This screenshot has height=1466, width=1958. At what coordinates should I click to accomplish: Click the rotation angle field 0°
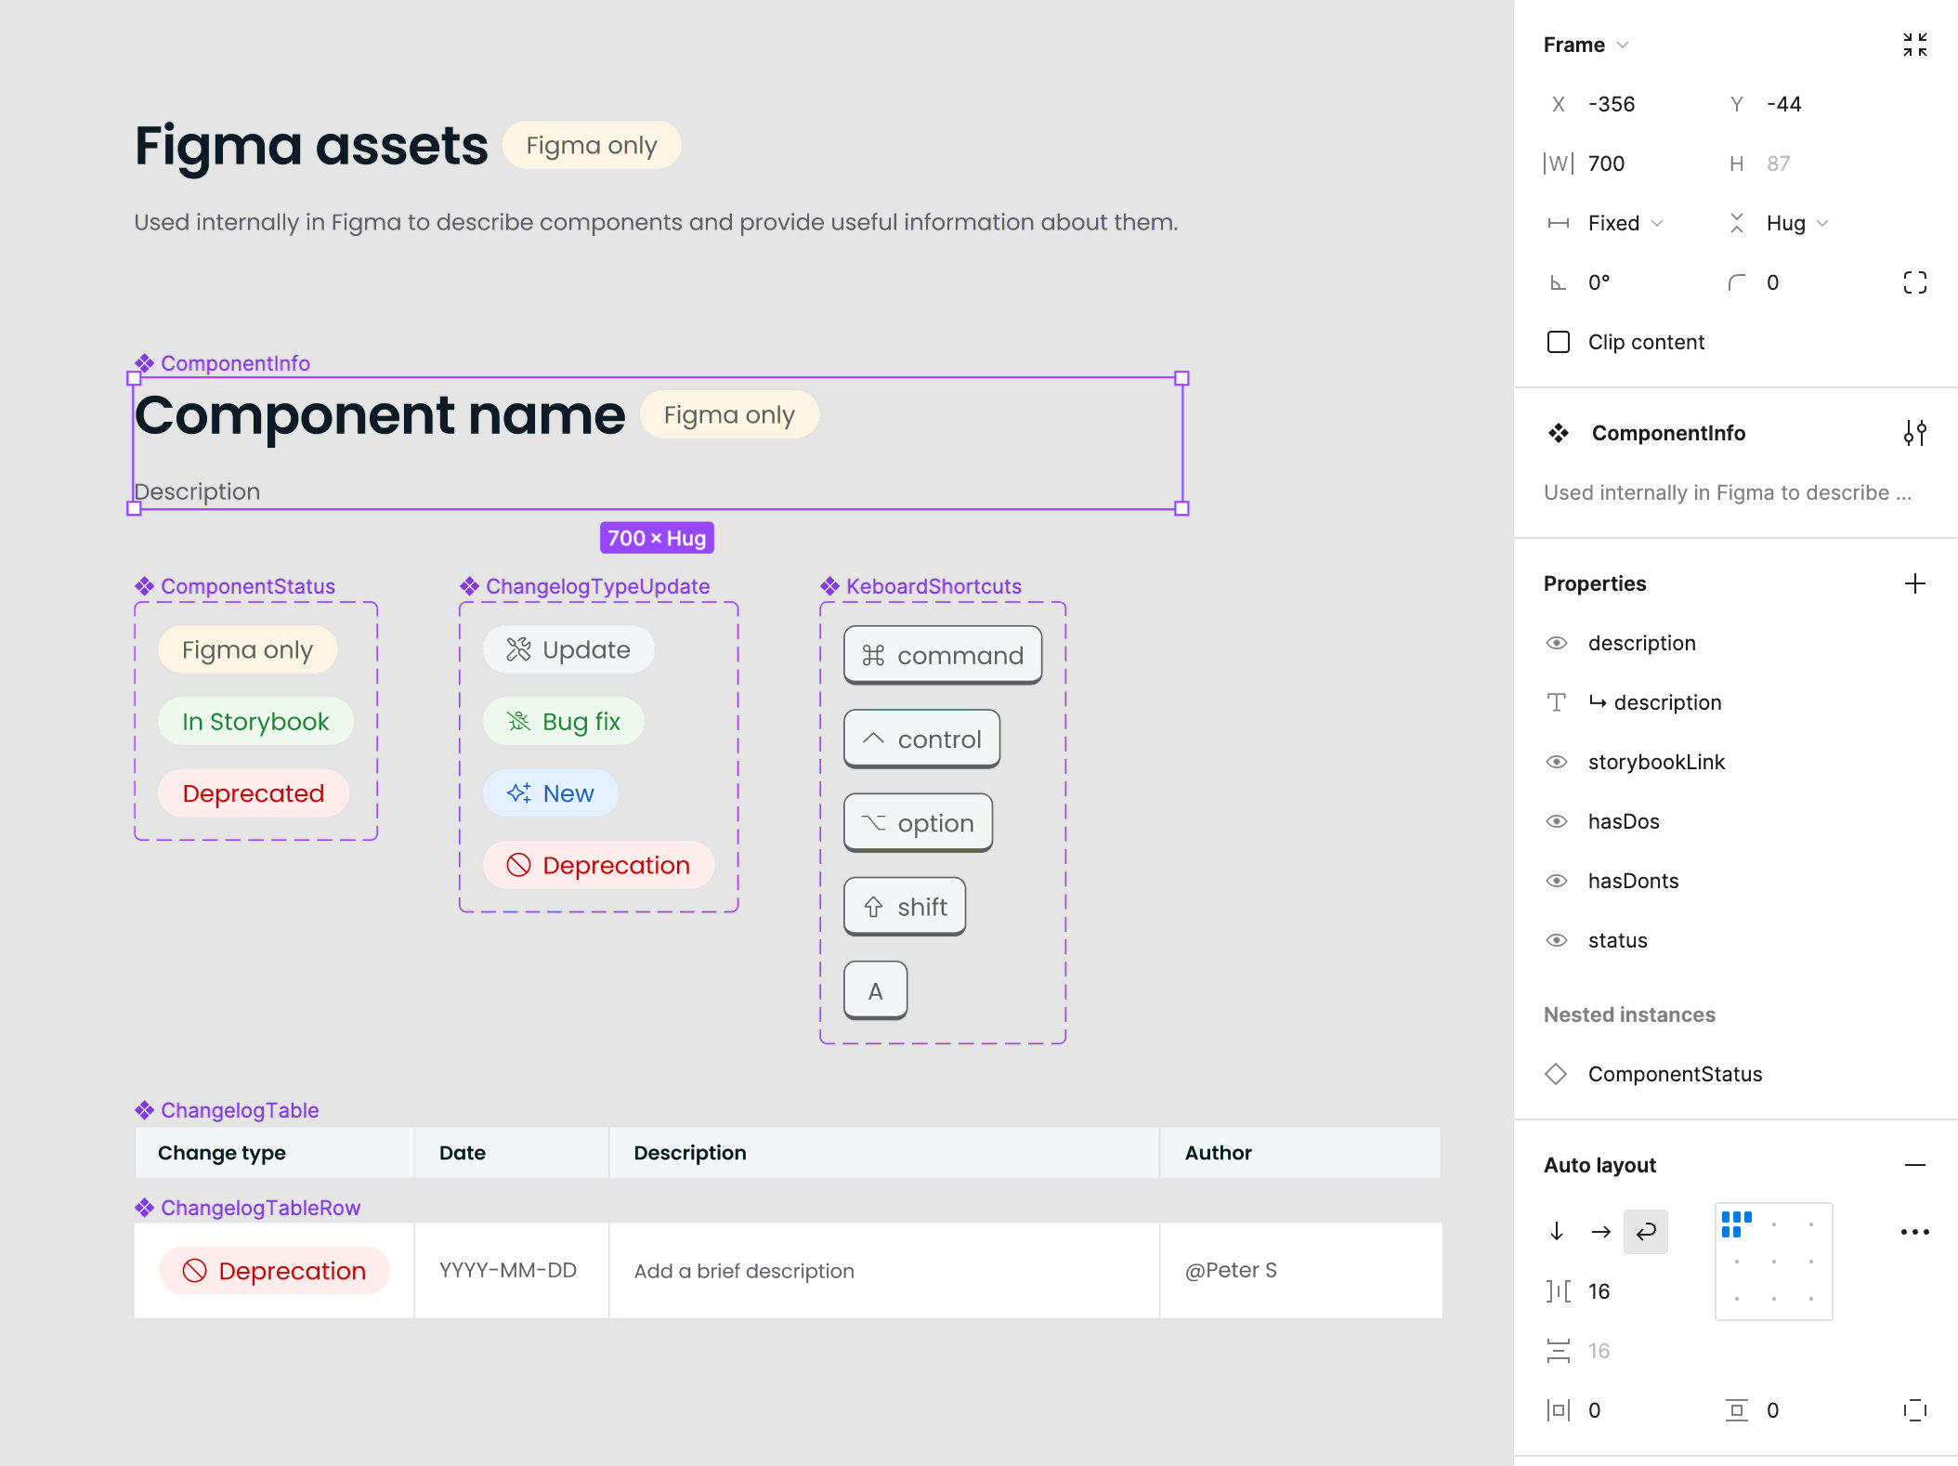pyautogui.click(x=1599, y=282)
